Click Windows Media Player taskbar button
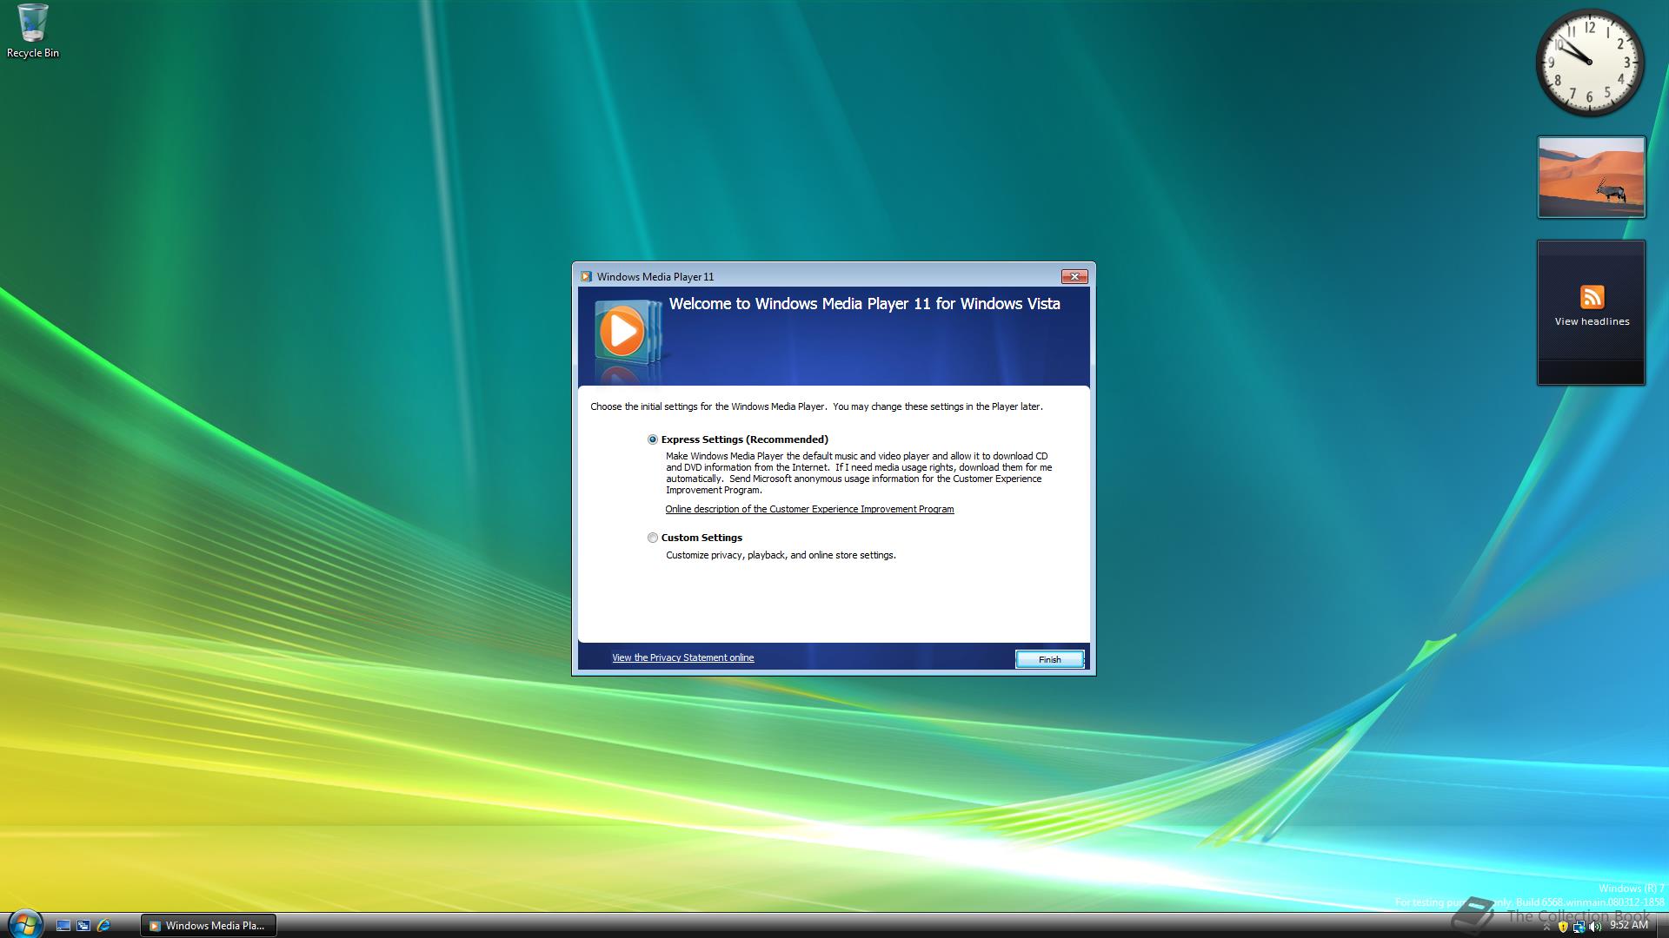 (x=208, y=926)
